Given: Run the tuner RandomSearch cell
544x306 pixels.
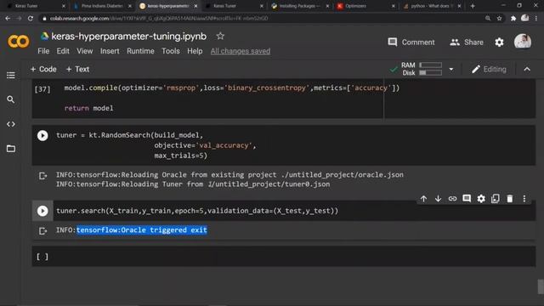Looking at the screenshot, I should click(42, 135).
